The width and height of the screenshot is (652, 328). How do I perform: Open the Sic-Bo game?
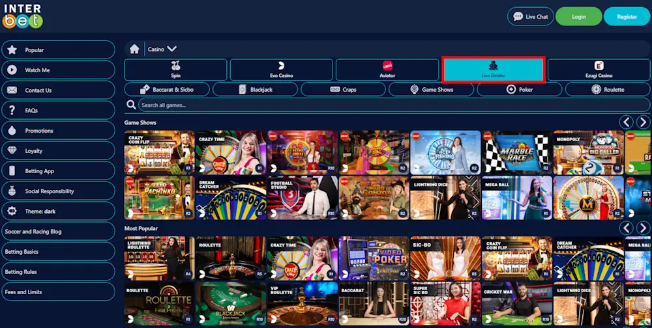[445, 258]
